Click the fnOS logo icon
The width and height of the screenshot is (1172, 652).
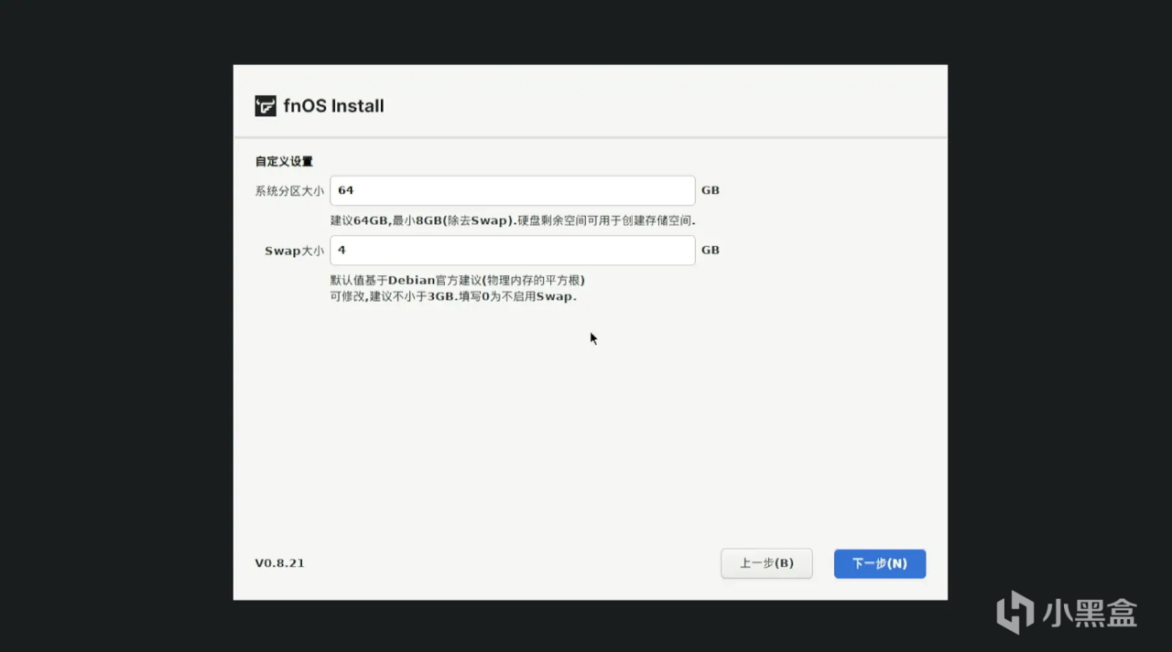point(266,106)
